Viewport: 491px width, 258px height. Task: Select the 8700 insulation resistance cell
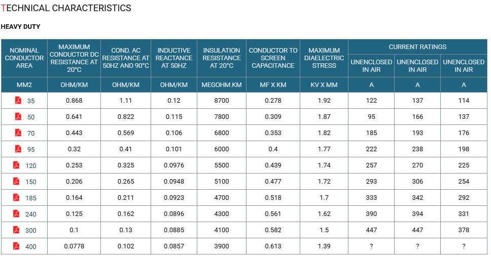(x=221, y=101)
